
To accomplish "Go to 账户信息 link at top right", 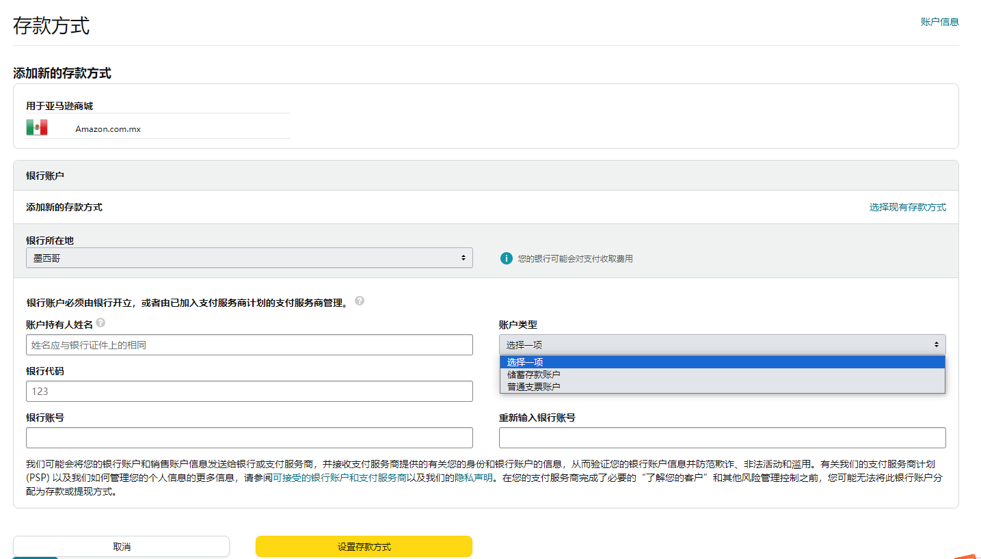I will click(x=939, y=22).
